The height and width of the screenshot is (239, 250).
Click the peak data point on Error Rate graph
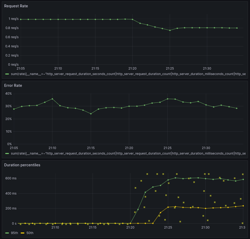tap(52, 99)
